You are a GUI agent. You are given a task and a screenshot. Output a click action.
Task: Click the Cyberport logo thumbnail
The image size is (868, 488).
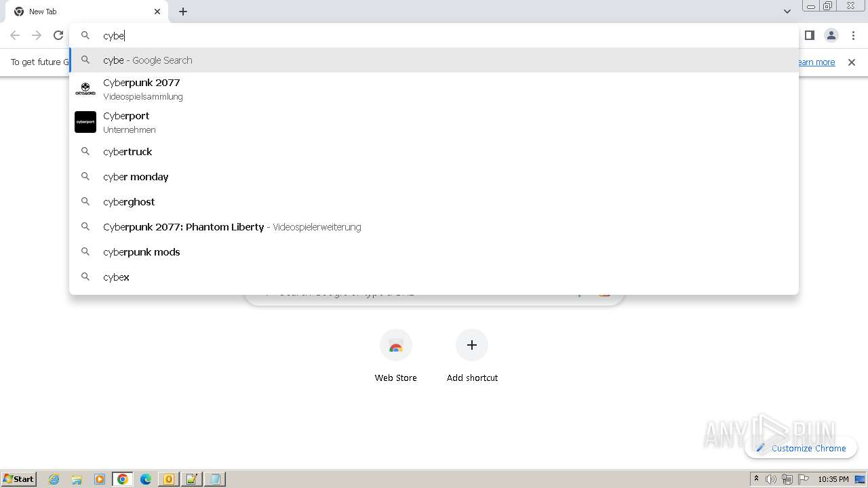pos(85,122)
